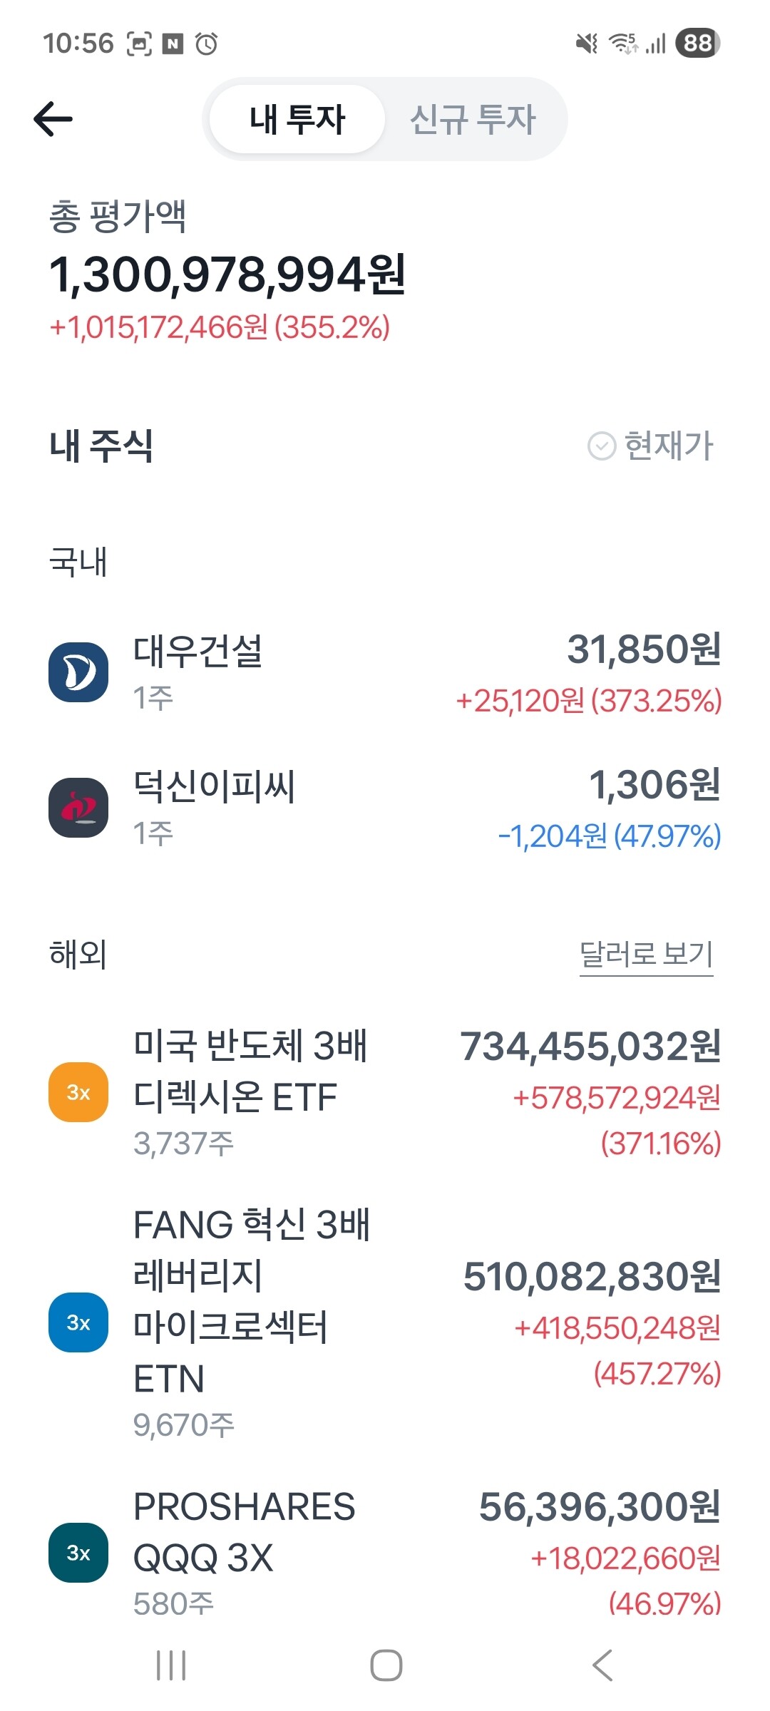Open the Android recent apps button

tap(171, 1665)
